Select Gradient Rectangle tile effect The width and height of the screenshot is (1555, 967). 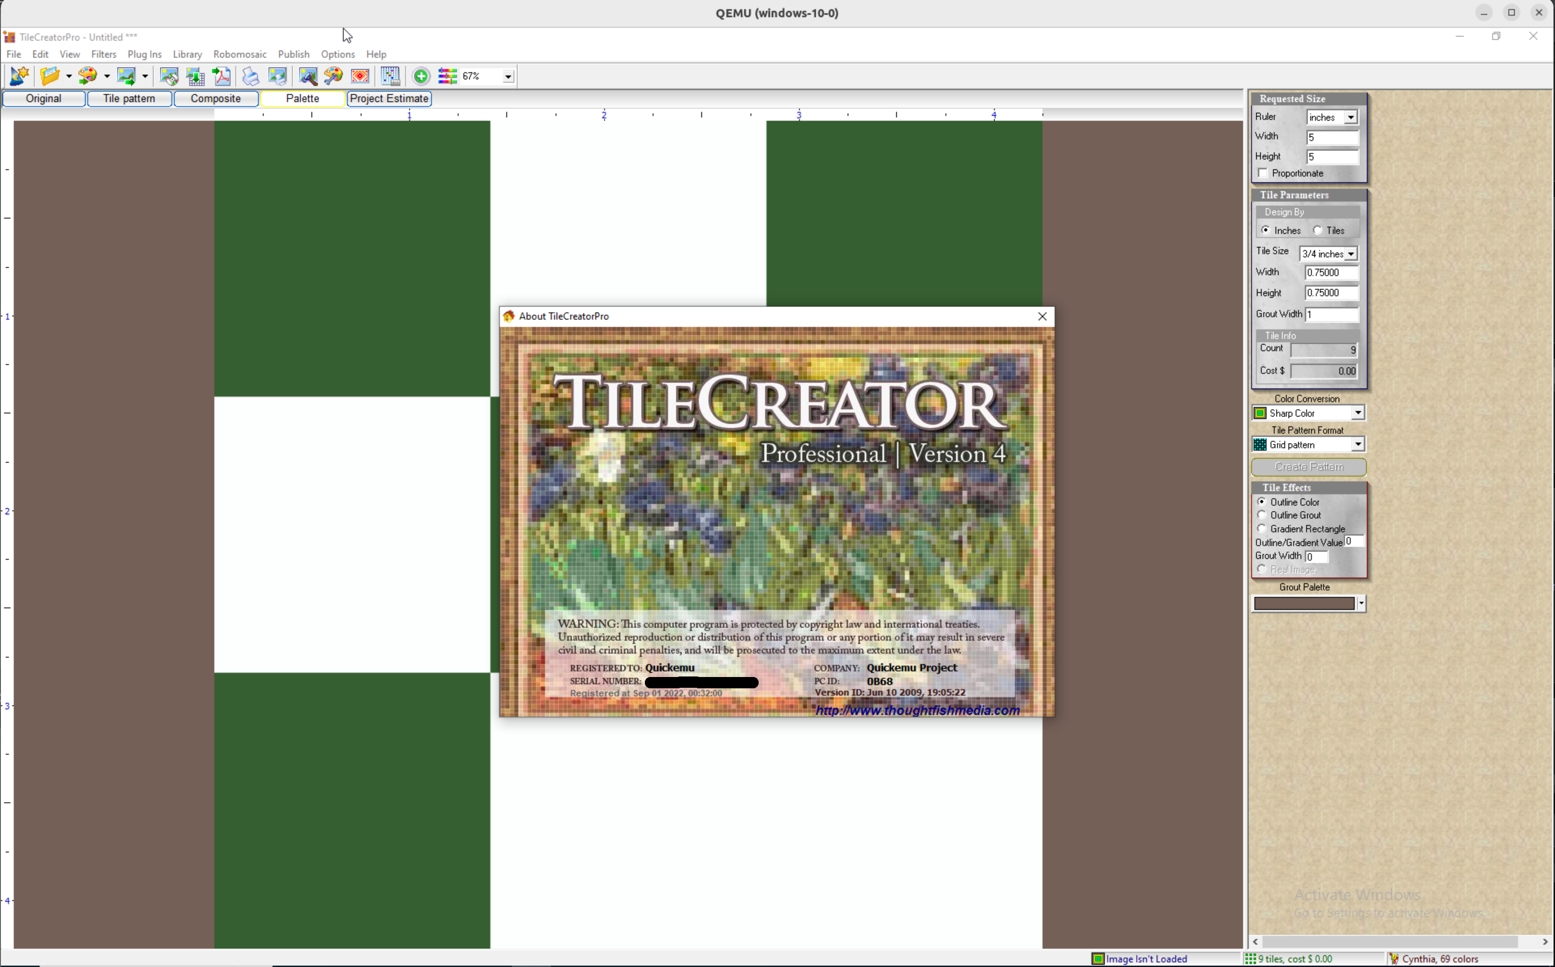(1261, 529)
